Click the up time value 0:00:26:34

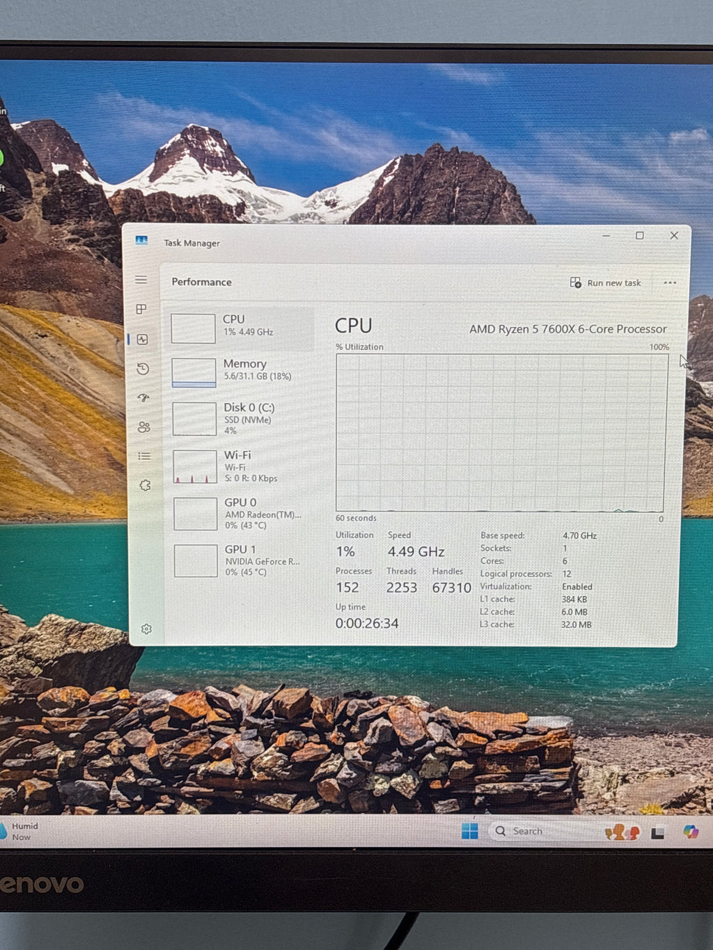click(367, 624)
